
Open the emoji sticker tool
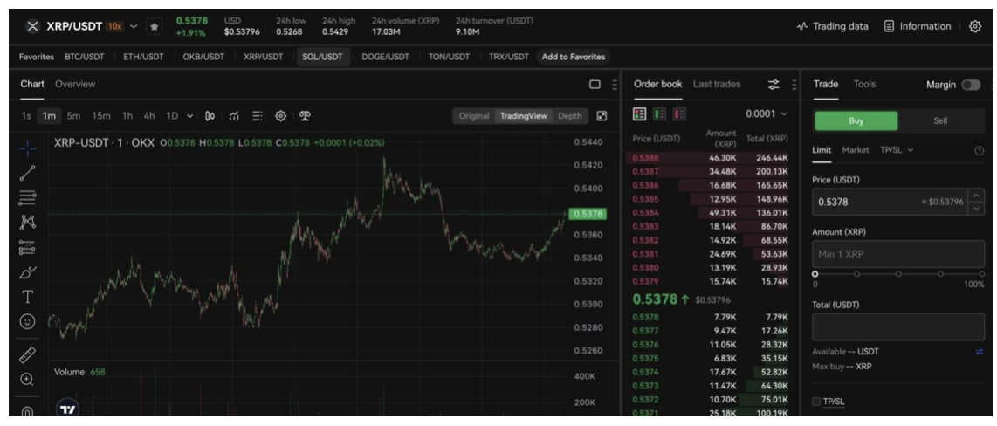pyautogui.click(x=27, y=322)
